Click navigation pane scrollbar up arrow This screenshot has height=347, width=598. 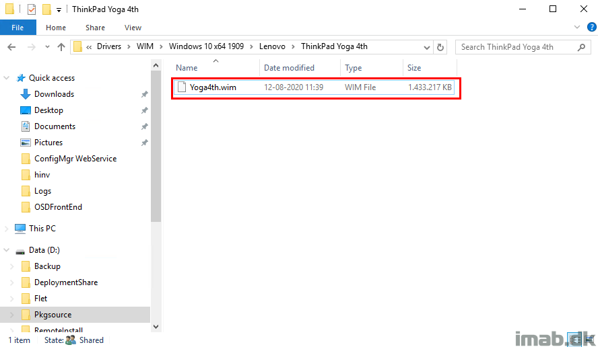click(156, 65)
